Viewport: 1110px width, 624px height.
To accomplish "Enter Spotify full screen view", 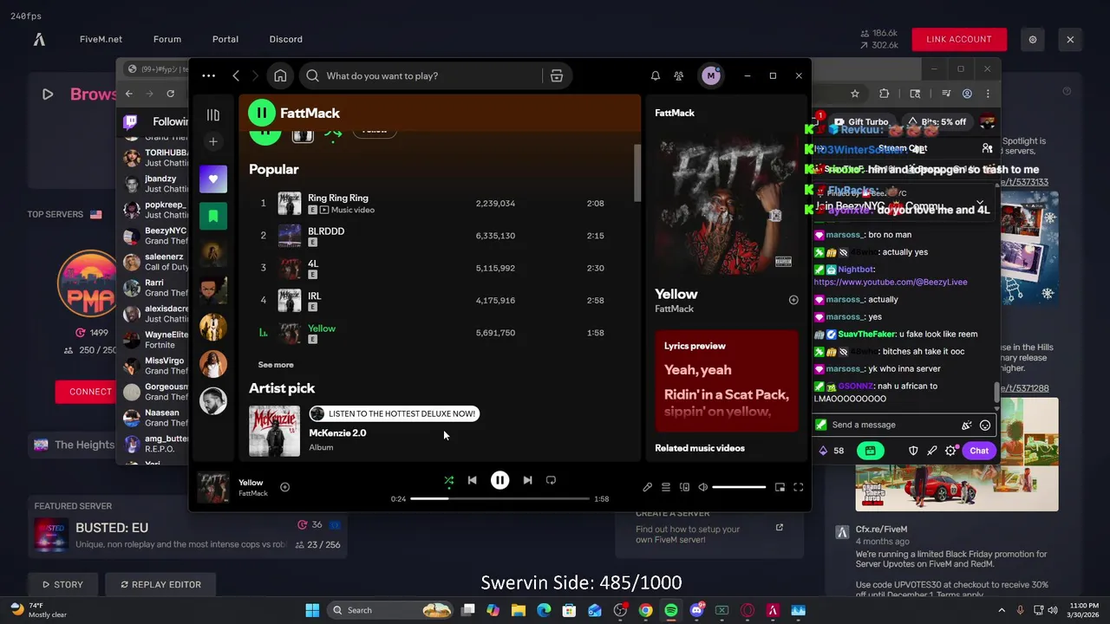I will tap(799, 487).
